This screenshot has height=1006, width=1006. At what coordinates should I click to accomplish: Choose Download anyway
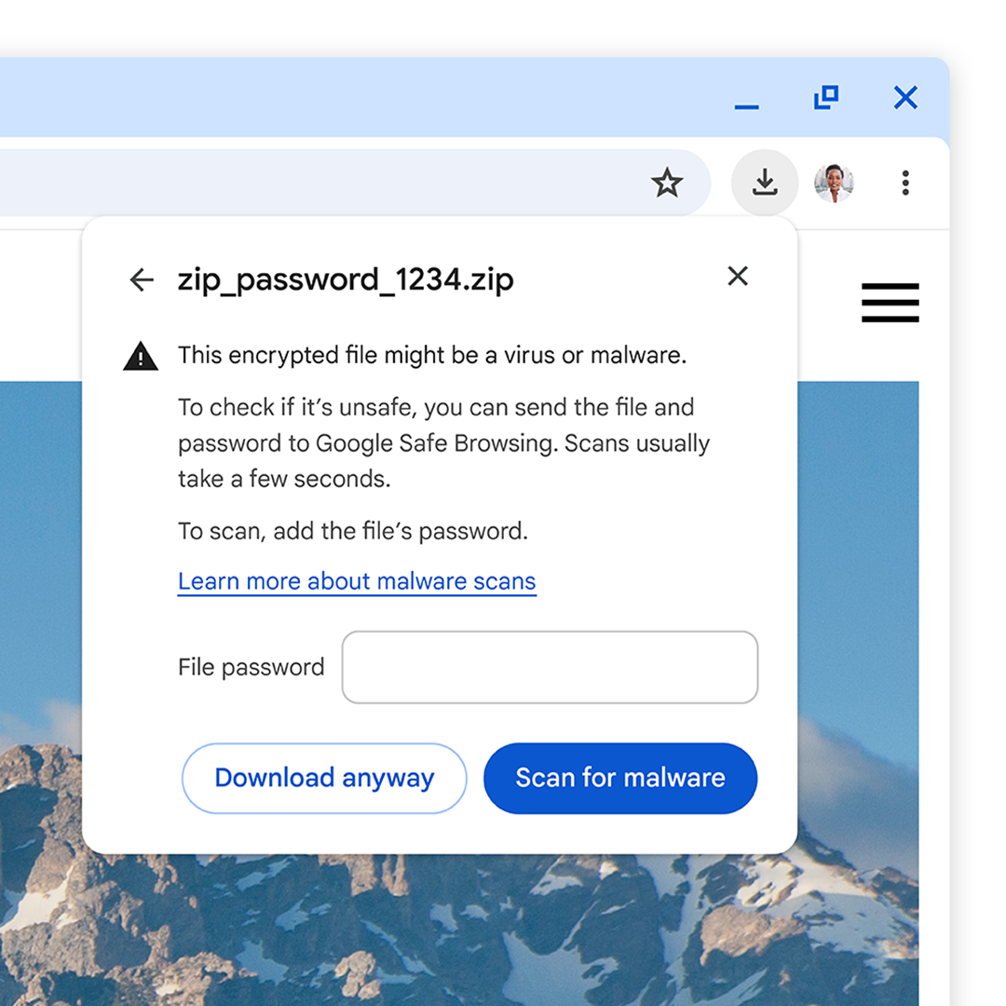pyautogui.click(x=323, y=778)
